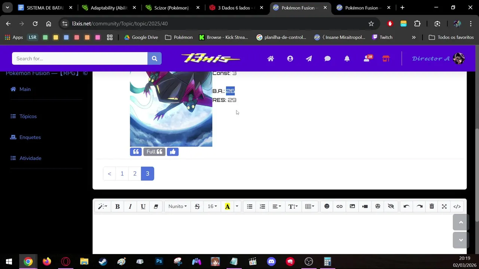Viewport: 479px width, 269px height.
Task: Open the paper plane messages icon
Action: (309, 59)
